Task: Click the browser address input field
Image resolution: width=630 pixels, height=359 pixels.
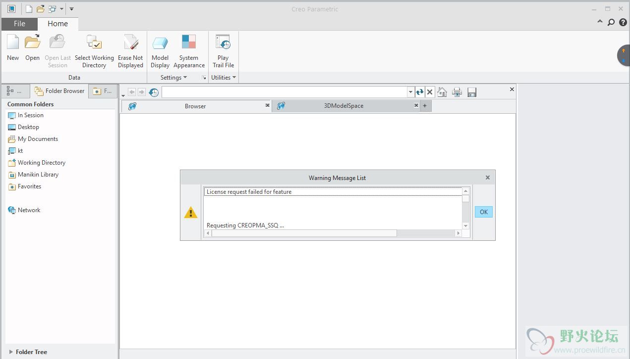Action: [x=285, y=92]
